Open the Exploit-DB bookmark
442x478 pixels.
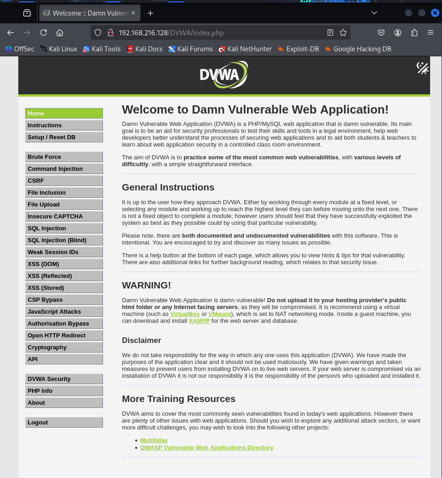tap(298, 49)
